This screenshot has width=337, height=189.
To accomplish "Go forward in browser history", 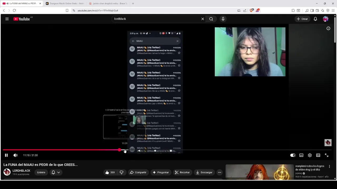I will click(9, 10).
